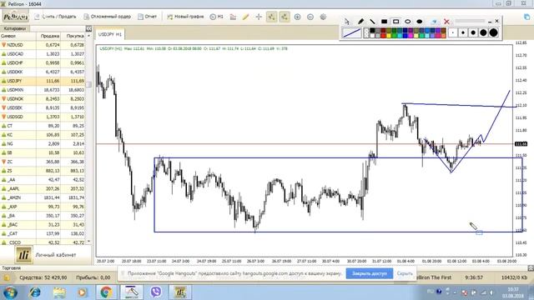Pick the bright red color swatch
This screenshot has width=534, height=300.
pyautogui.click(x=383, y=35)
